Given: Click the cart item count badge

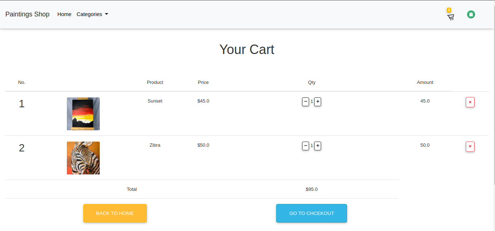Looking at the screenshot, I should click(x=449, y=10).
